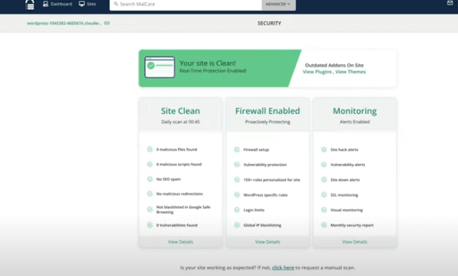Focus the Search MalCare field

(186, 4)
